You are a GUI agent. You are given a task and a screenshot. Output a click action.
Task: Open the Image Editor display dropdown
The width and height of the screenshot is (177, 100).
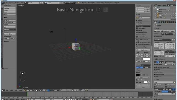pyautogui.click(x=167, y=34)
